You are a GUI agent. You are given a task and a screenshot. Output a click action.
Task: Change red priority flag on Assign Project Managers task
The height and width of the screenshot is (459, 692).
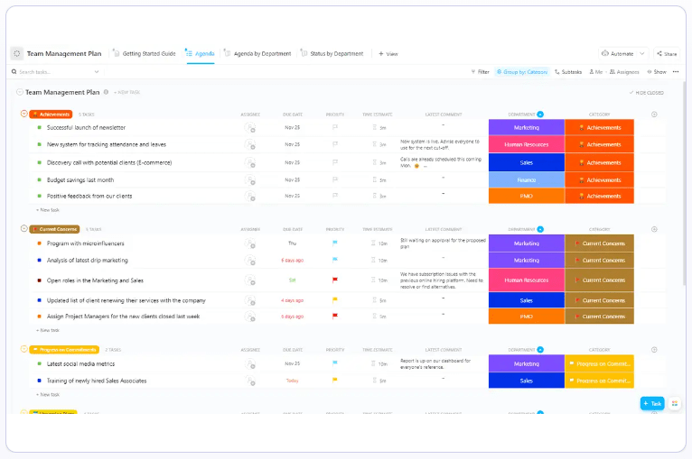335,316
